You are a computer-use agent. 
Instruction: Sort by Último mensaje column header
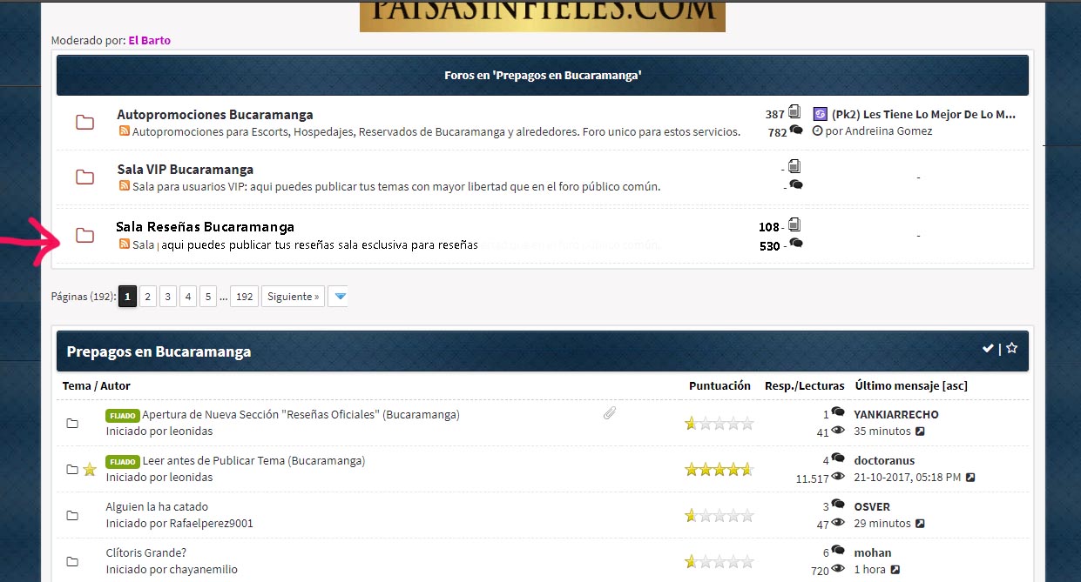pyautogui.click(x=896, y=385)
